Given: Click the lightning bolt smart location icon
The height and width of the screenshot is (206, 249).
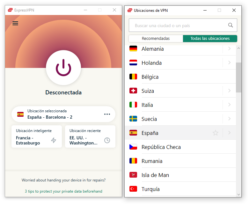Looking at the screenshot, I should point(54,140).
